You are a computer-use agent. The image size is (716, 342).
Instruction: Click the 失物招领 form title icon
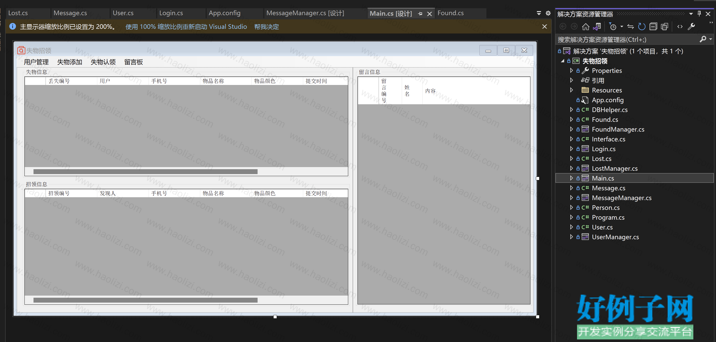pos(21,50)
